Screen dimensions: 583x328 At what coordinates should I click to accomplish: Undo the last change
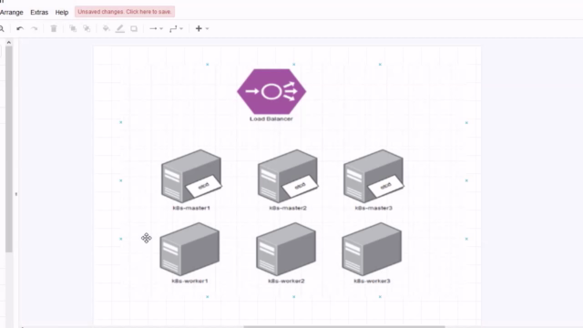pyautogui.click(x=20, y=28)
